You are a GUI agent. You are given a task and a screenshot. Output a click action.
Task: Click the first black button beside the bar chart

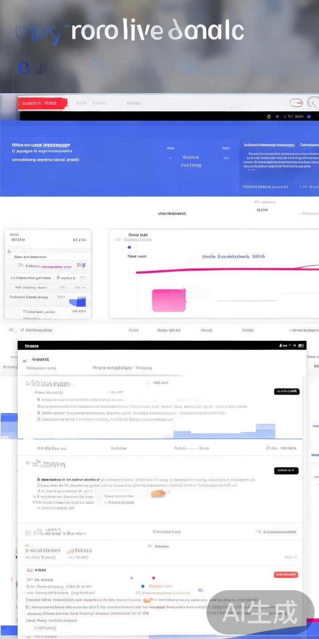pos(287,391)
